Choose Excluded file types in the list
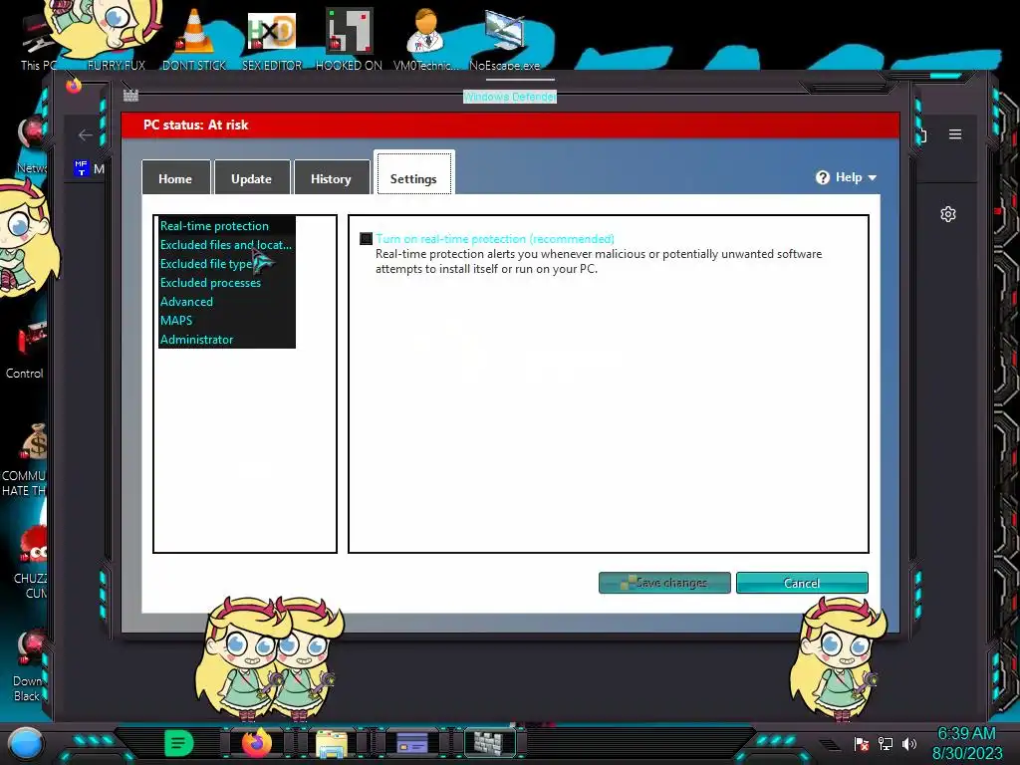 tap(207, 263)
